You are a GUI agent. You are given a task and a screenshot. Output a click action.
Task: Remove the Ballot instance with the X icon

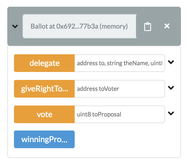coord(167,26)
